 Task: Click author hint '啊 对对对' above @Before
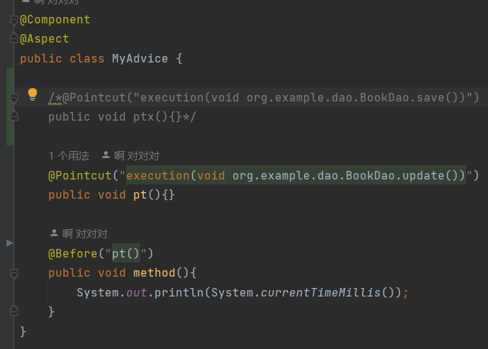[84, 233]
